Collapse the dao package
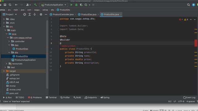The image size is (198, 111). 9,45
